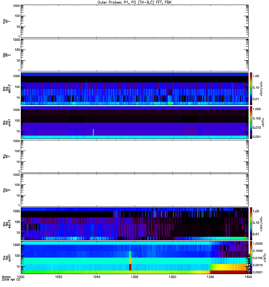Click the '0.0100' tick on thc scm1 color bar

[258, 258]
